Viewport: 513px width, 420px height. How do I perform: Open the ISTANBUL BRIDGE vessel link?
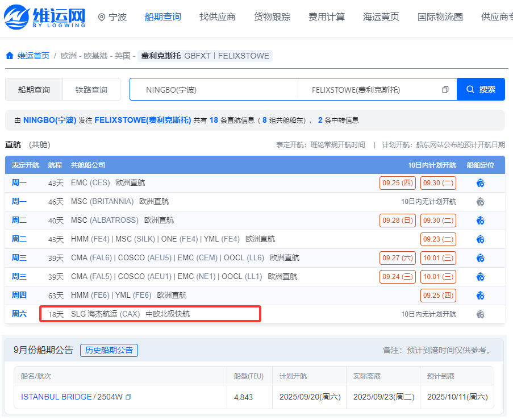click(x=56, y=397)
